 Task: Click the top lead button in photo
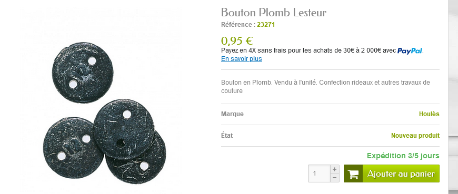pyautogui.click(x=83, y=73)
